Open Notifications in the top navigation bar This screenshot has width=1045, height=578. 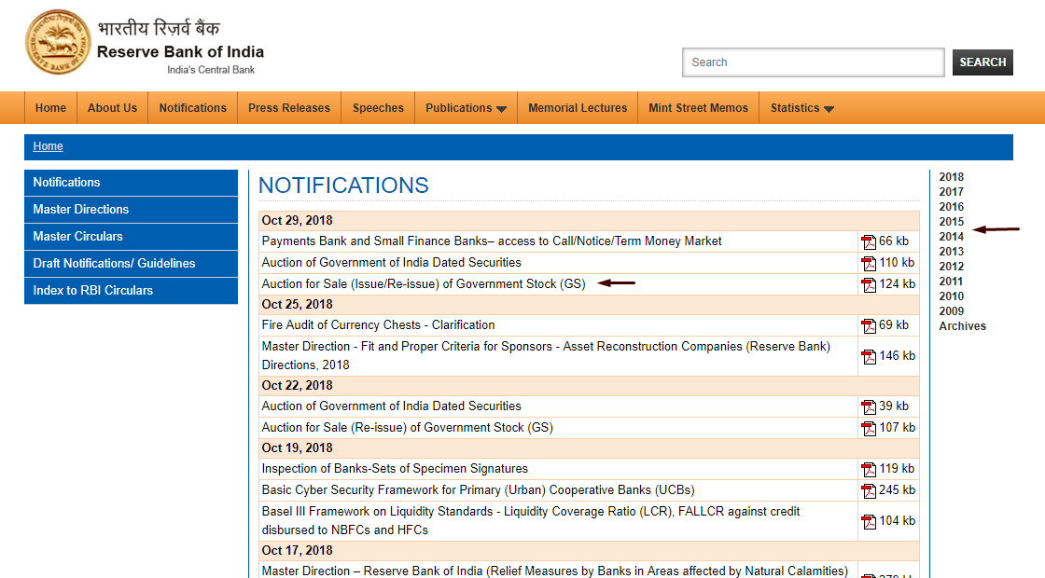pyautogui.click(x=192, y=108)
